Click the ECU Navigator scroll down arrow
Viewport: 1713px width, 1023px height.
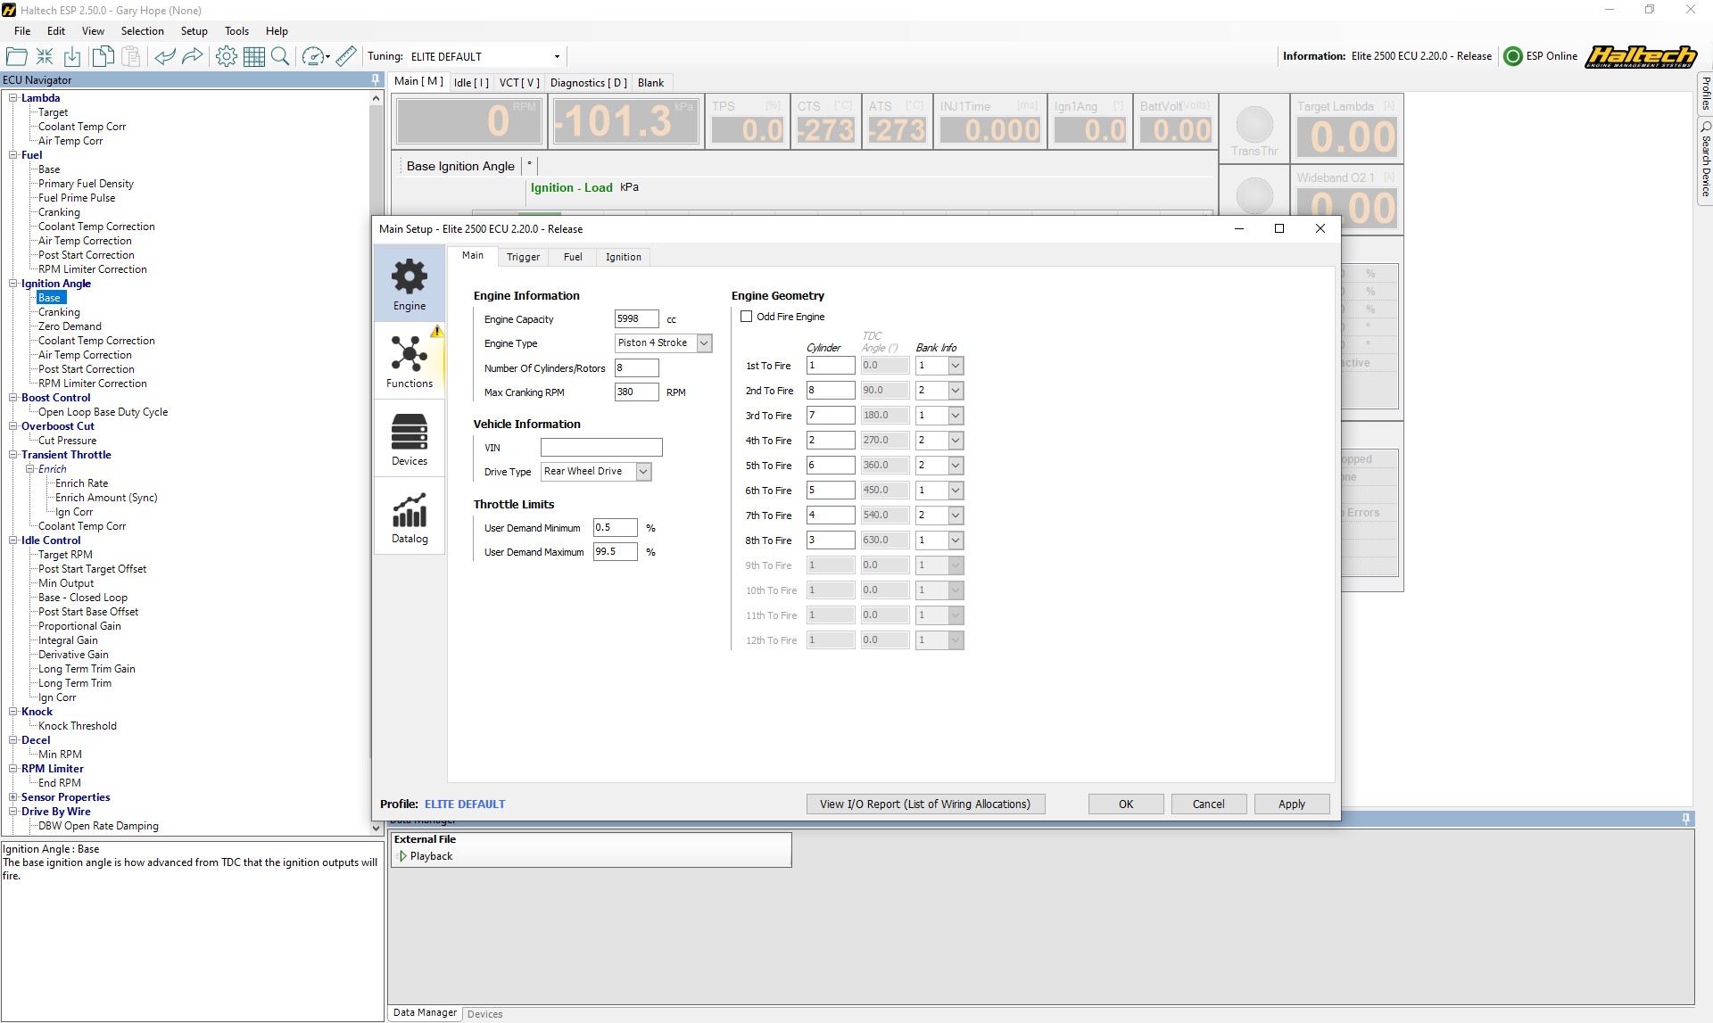click(x=376, y=828)
